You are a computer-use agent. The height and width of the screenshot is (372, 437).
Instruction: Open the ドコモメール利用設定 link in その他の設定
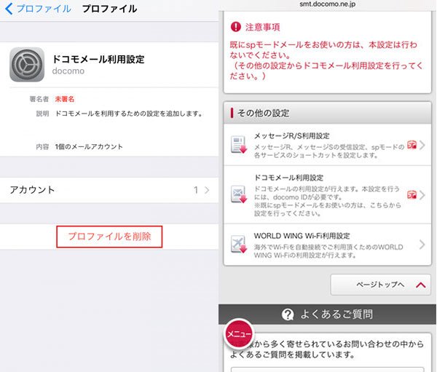click(x=328, y=195)
